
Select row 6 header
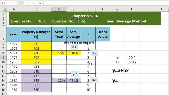(x=3, y=44)
